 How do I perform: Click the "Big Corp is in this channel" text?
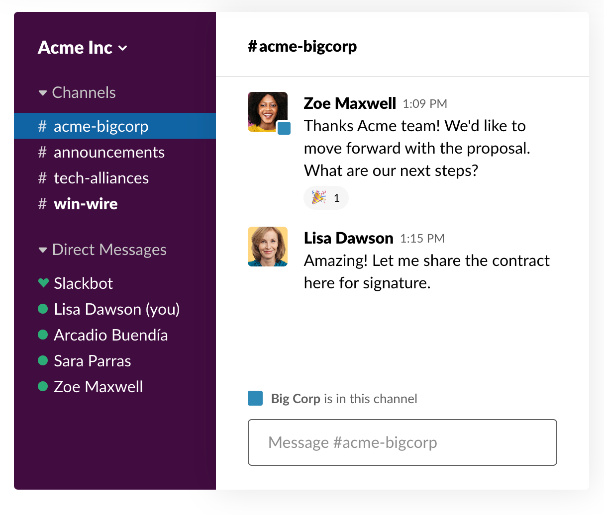[344, 399]
